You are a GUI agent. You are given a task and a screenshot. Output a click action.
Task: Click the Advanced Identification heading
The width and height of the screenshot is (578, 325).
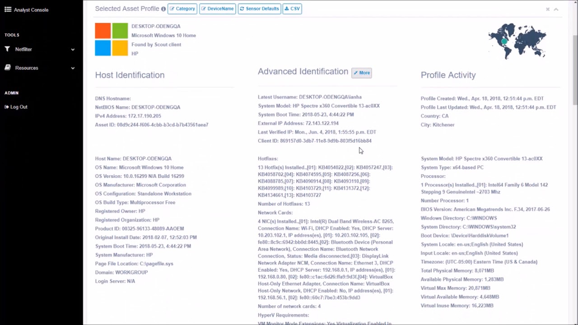pos(303,71)
